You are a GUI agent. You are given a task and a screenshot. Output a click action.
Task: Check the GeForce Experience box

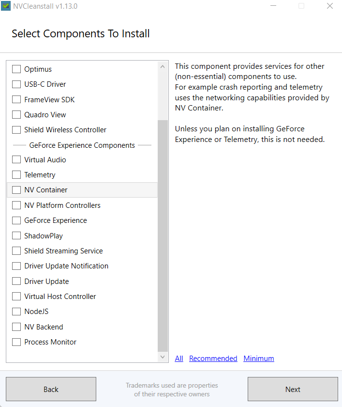click(16, 220)
